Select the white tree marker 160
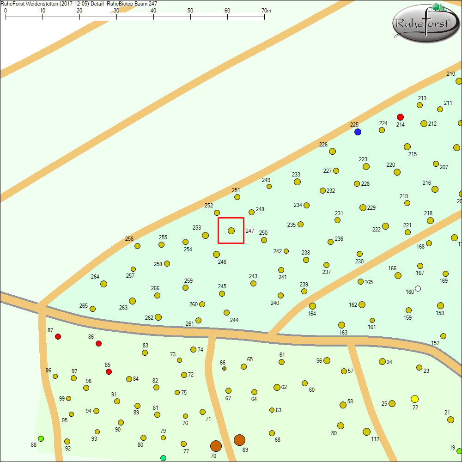Screen dimensions: 462x462 [x=418, y=288]
